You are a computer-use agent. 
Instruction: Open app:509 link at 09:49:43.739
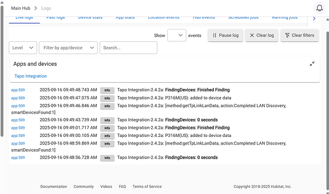18,120
